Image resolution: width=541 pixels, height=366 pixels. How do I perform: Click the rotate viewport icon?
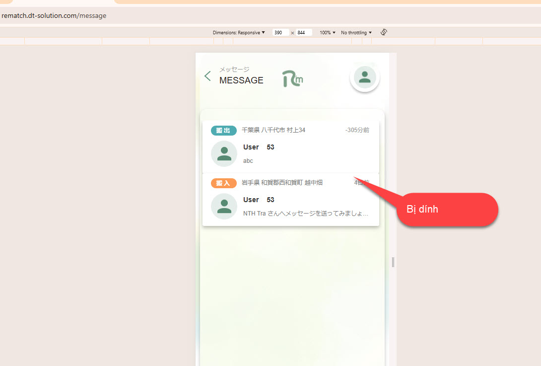click(x=384, y=32)
